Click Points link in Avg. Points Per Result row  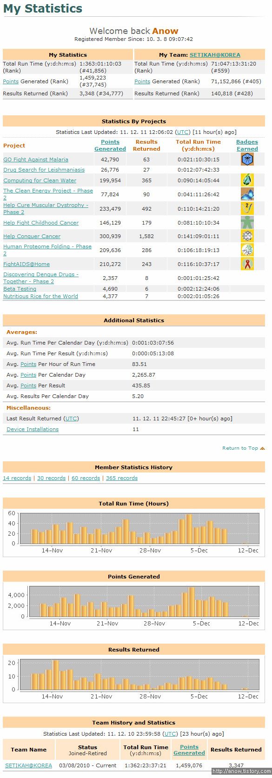tap(28, 386)
